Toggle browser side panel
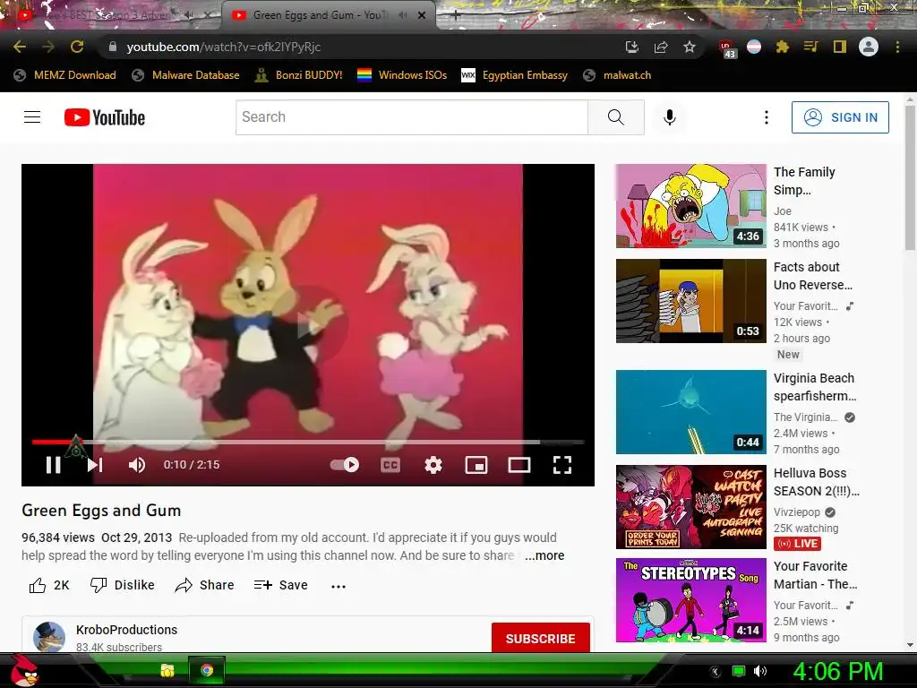The image size is (917, 688). [x=839, y=47]
